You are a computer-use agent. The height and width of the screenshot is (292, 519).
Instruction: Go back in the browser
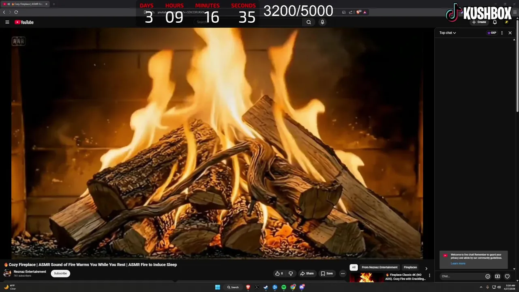pos(4,12)
